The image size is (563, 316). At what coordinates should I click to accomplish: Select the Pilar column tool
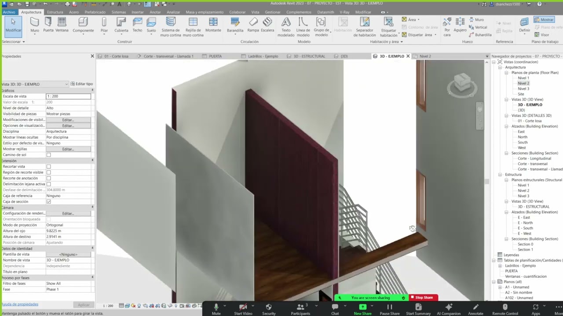pos(104,25)
